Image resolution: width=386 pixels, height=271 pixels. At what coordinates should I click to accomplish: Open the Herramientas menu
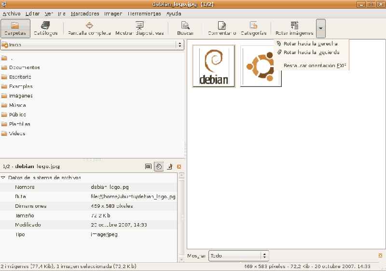click(x=144, y=14)
